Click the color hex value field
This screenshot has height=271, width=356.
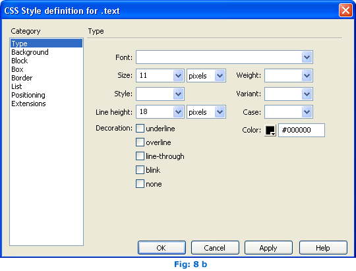[301, 130]
